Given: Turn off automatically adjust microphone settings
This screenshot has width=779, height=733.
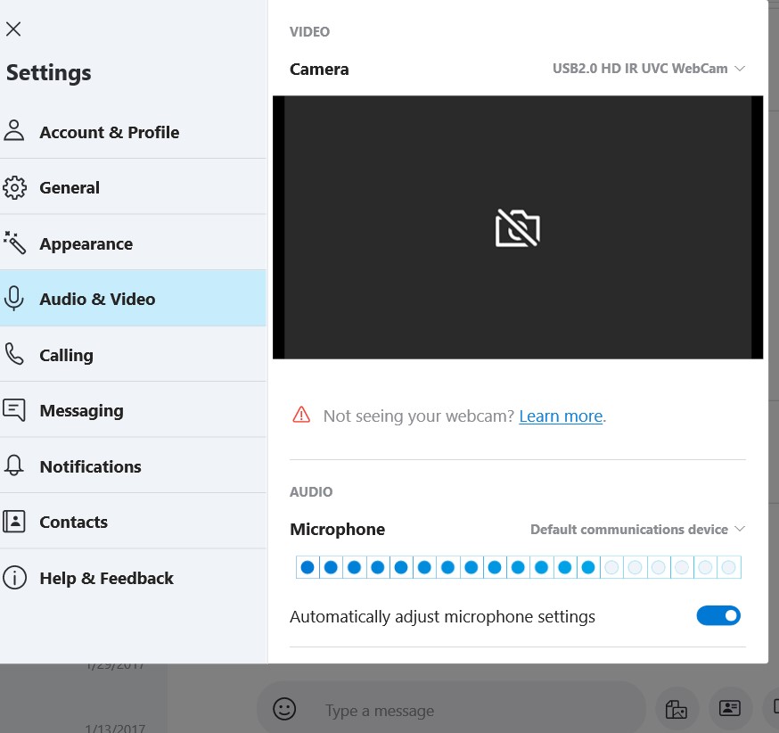Looking at the screenshot, I should (718, 615).
